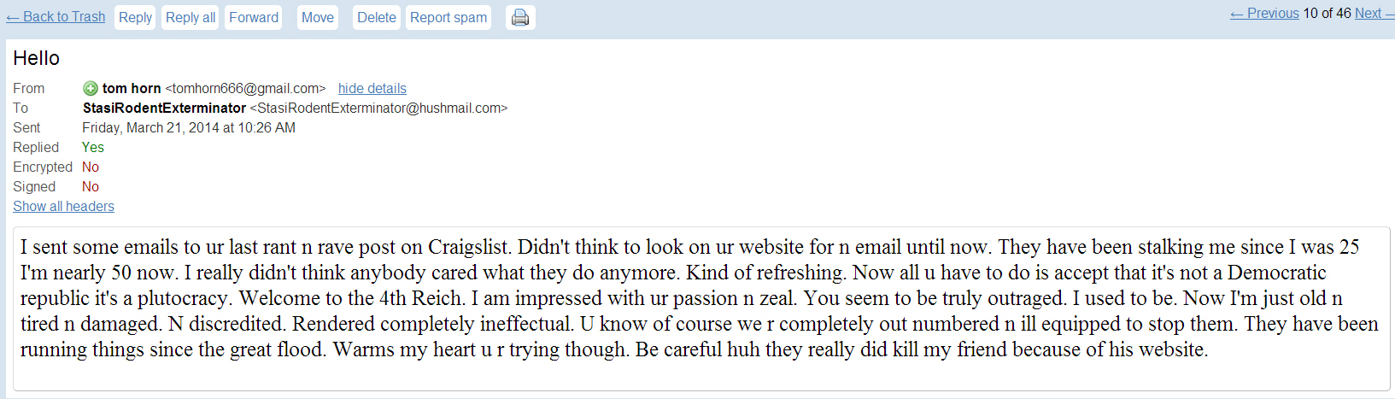This screenshot has width=1395, height=399.
Task: Click sender name tom horn
Action: click(132, 88)
